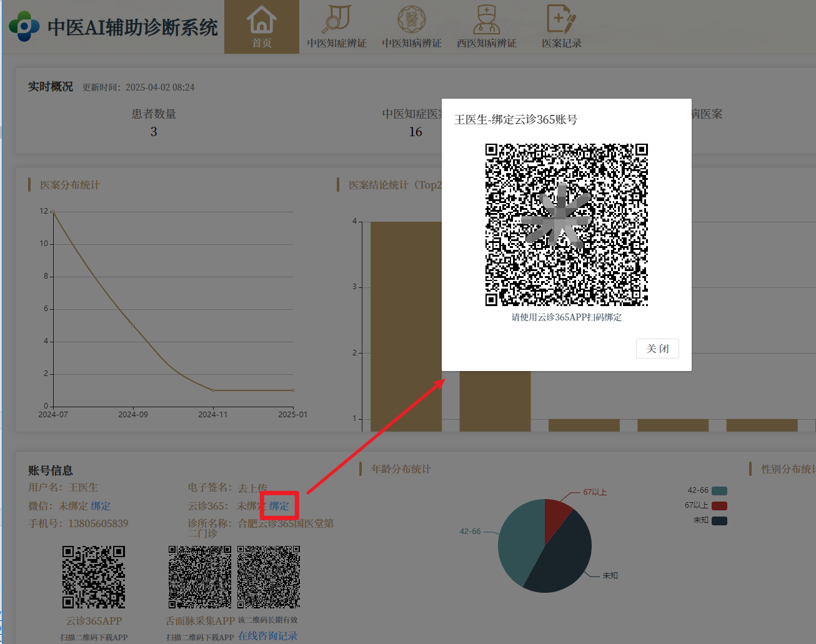Click the 医案分布统计 heading
The width and height of the screenshot is (816, 644).
coord(70,185)
